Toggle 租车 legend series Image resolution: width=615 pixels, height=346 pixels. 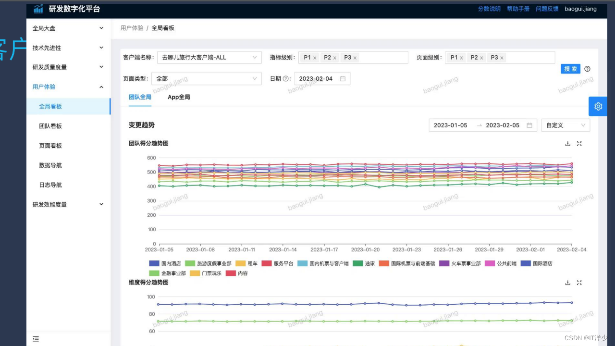[246, 264]
